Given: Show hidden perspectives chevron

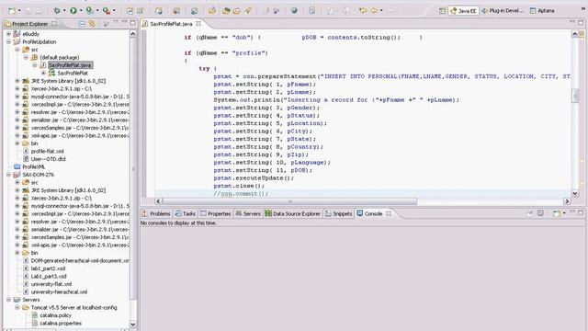Looking at the screenshot, I should [x=583, y=9].
